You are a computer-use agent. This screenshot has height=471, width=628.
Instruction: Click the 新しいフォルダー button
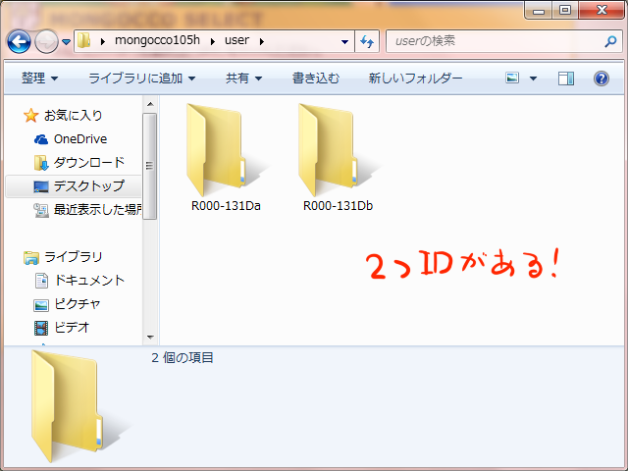(x=415, y=78)
